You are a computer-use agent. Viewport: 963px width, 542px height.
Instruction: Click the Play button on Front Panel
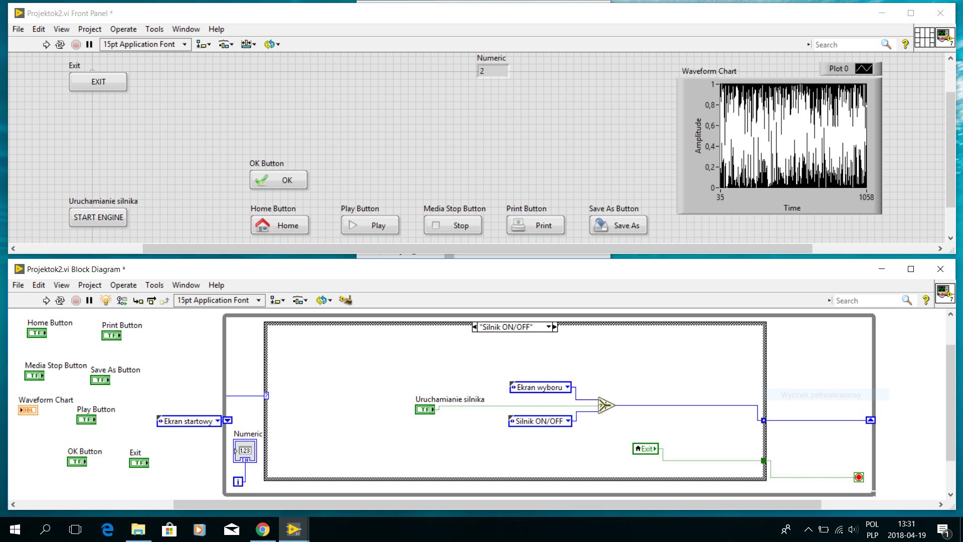coord(370,225)
